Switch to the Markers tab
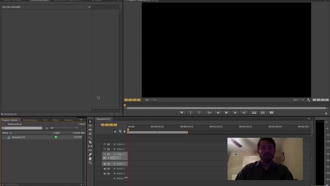This screenshot has height=186, width=330. 69,120
